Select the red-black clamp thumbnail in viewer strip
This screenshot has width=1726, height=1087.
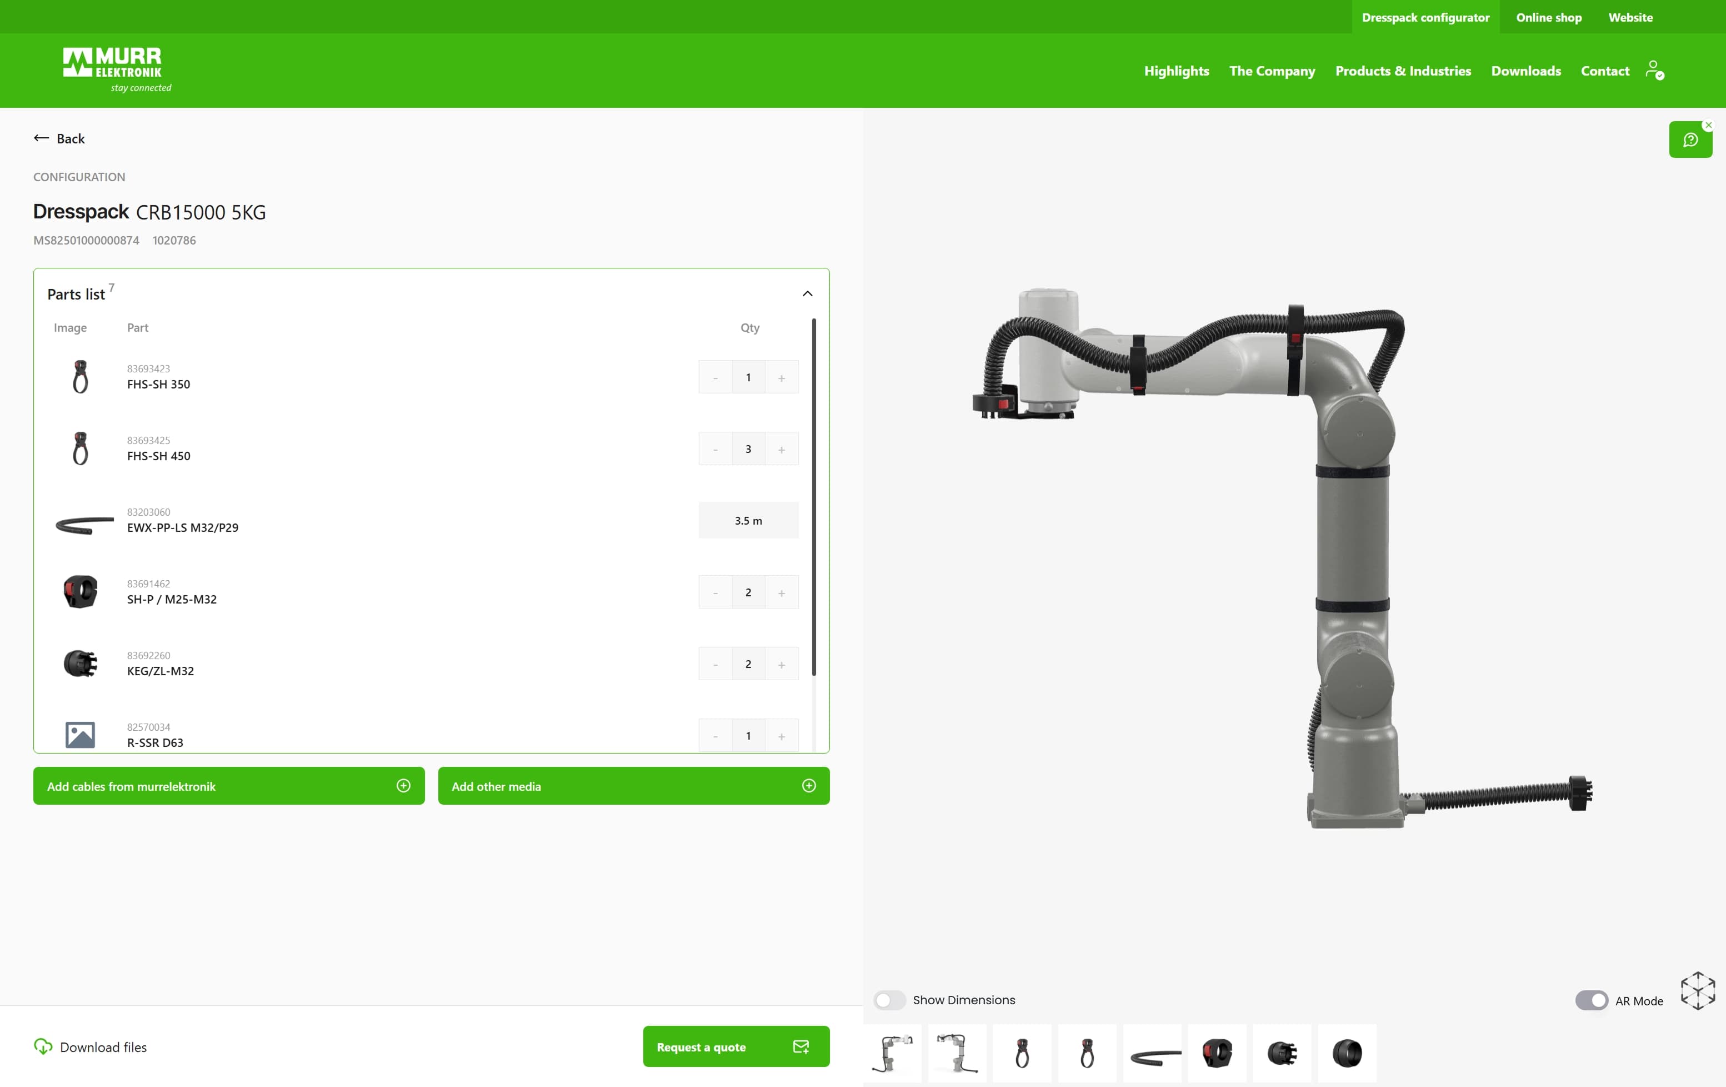coord(1217,1053)
